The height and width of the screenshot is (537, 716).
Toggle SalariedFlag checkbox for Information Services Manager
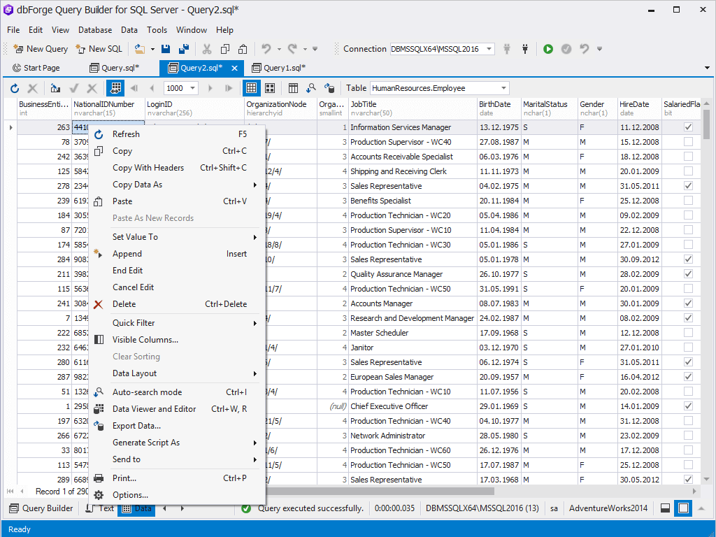(x=688, y=127)
